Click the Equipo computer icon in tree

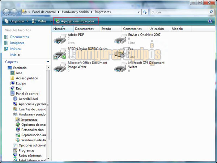coord(12,83)
